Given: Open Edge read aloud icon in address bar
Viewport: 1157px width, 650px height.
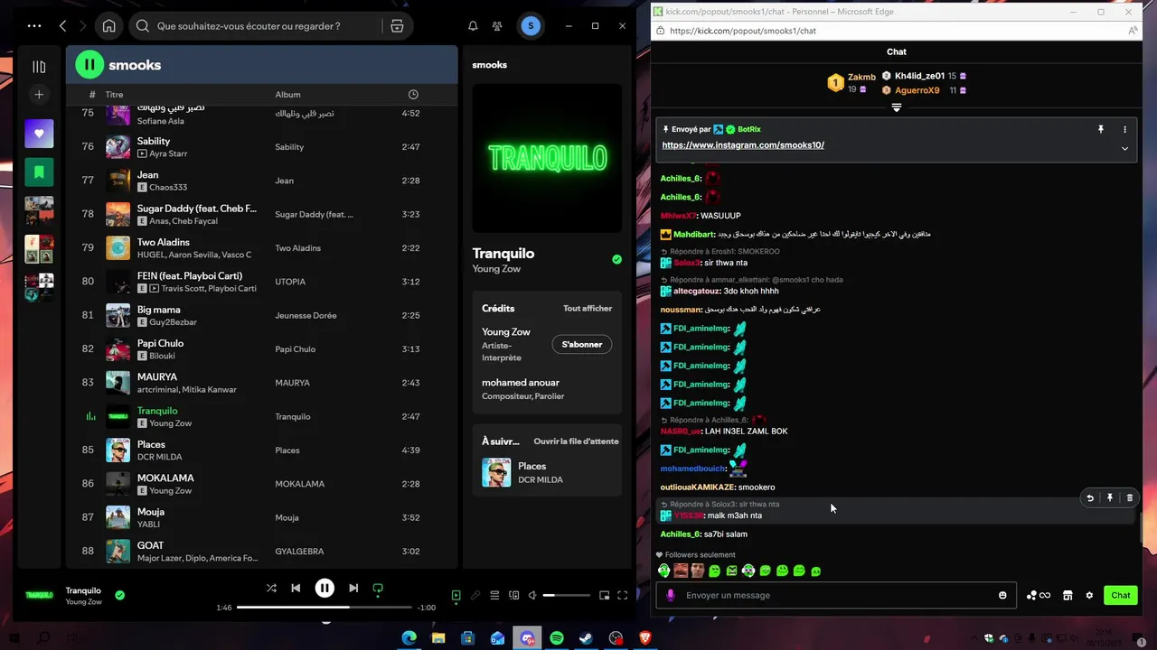Looking at the screenshot, I should 1133,30.
